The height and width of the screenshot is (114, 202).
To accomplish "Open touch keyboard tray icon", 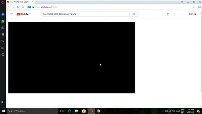I will point(178,111).
